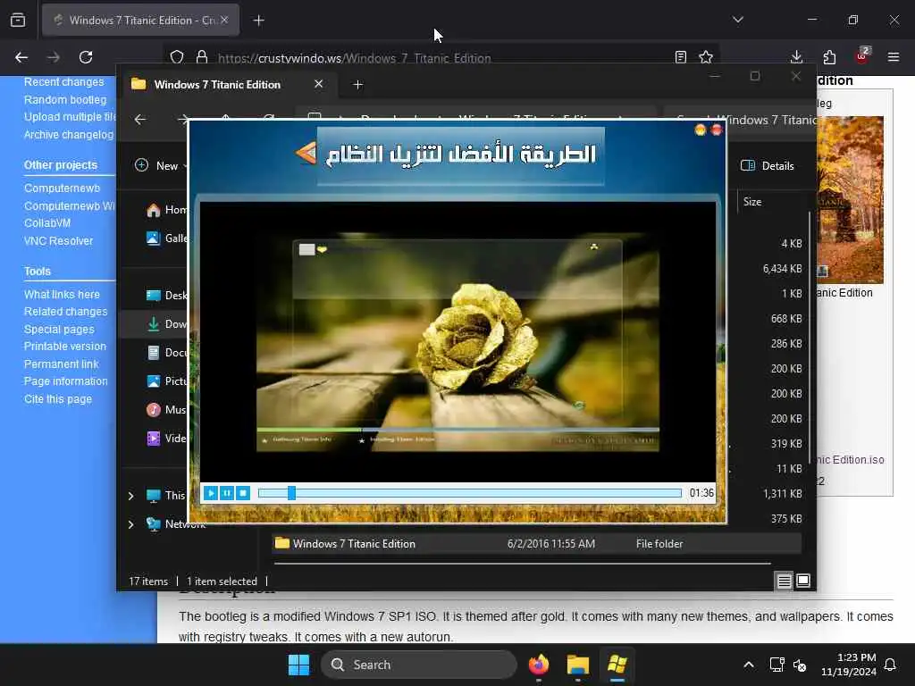Reload the page in Firefox
The height and width of the screenshot is (686, 915).
pos(86,57)
